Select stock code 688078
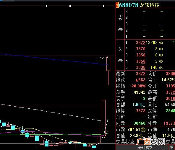The image size is (175, 150). (x=129, y=5)
